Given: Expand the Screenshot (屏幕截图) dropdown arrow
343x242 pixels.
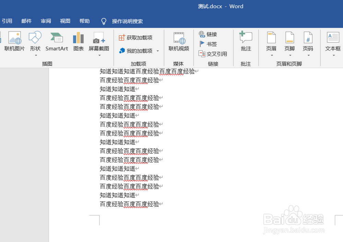Looking at the screenshot, I should point(99,55).
